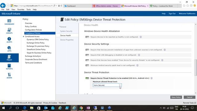Switch to the Dashboard browser tab

pos(78,6)
